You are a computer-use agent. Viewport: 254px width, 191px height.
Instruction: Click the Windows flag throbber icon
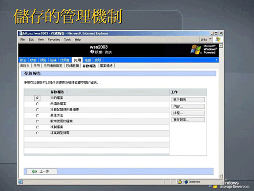click(218, 39)
